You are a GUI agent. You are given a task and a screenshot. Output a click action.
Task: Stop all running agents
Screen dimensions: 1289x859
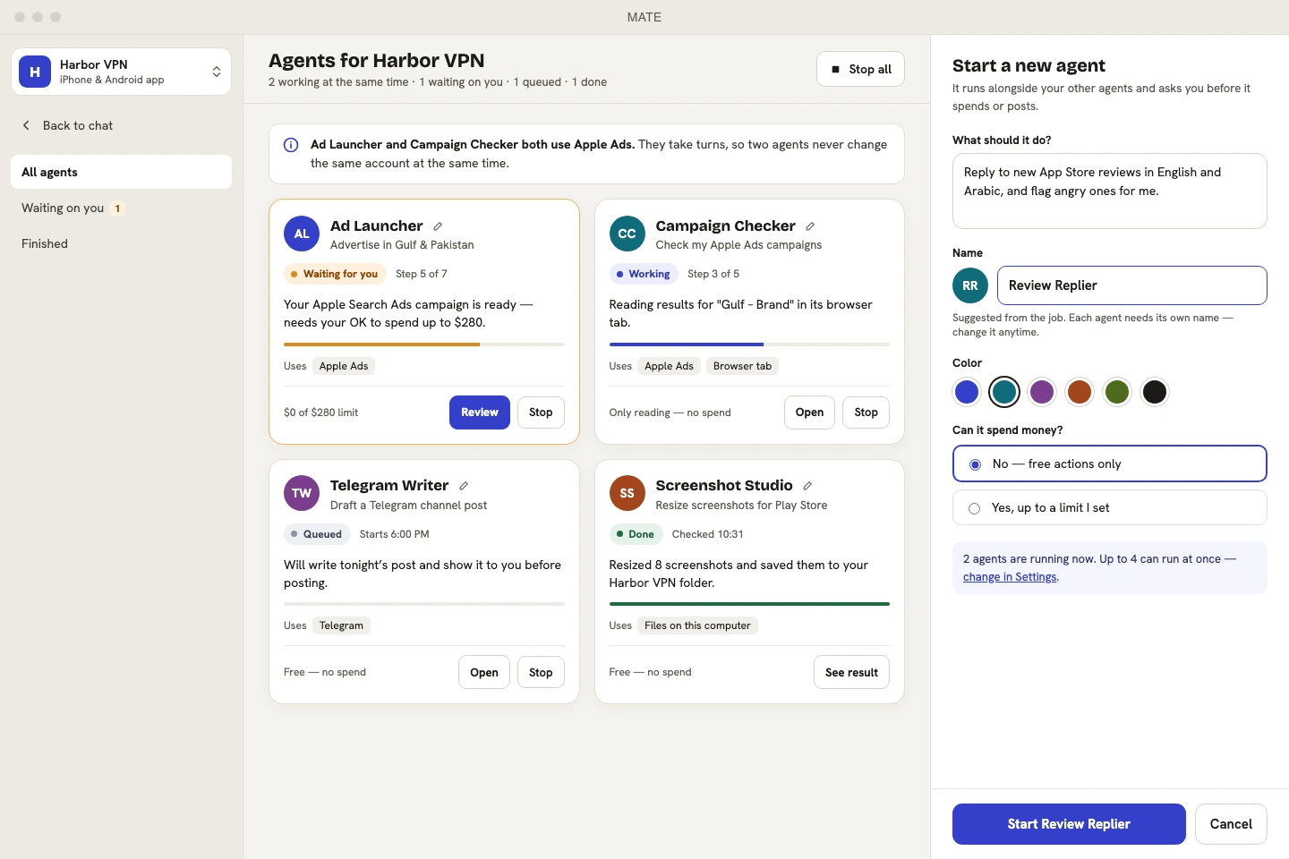pyautogui.click(x=860, y=69)
